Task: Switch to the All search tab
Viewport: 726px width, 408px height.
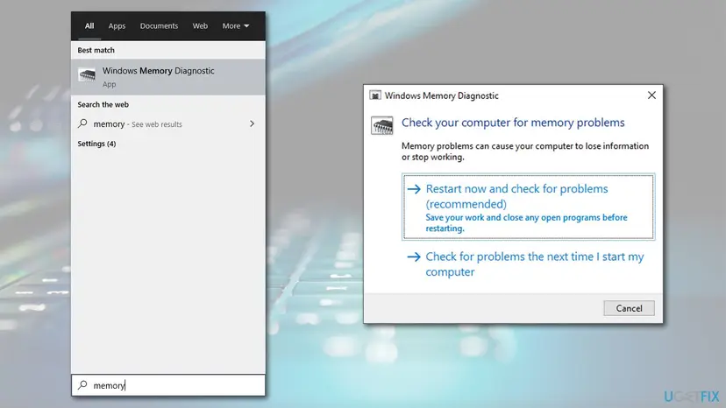Action: click(x=89, y=26)
